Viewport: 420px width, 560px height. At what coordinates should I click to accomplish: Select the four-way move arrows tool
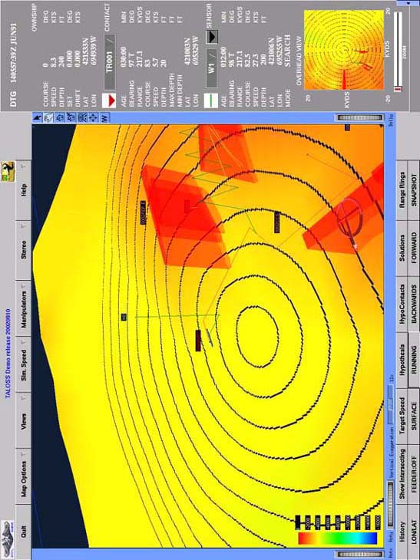coord(94,117)
